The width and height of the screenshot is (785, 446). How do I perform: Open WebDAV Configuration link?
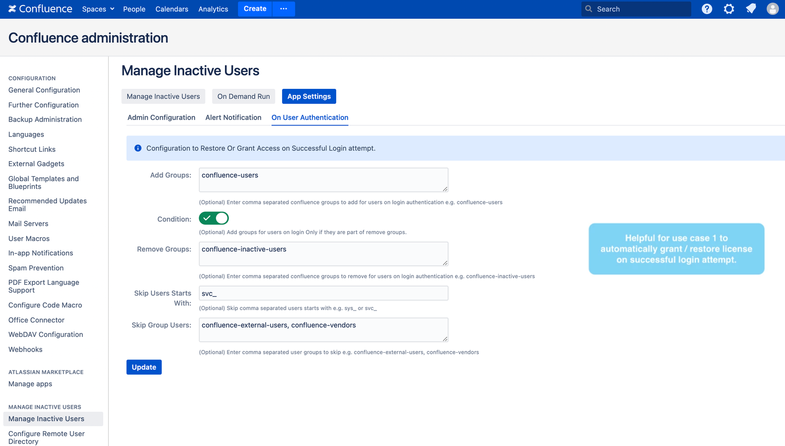(x=46, y=334)
